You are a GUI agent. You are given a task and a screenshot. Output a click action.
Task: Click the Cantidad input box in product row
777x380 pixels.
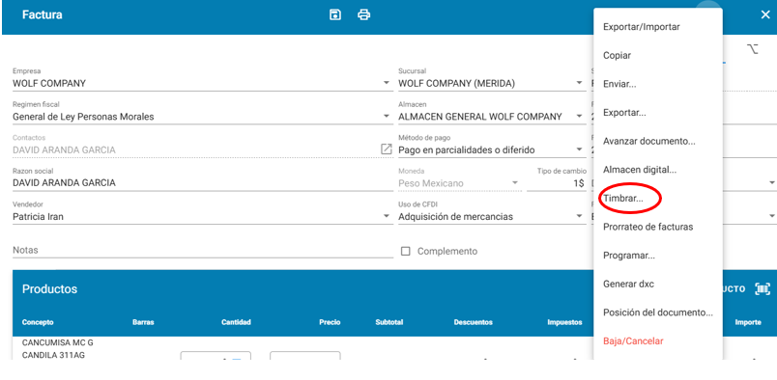(216, 355)
